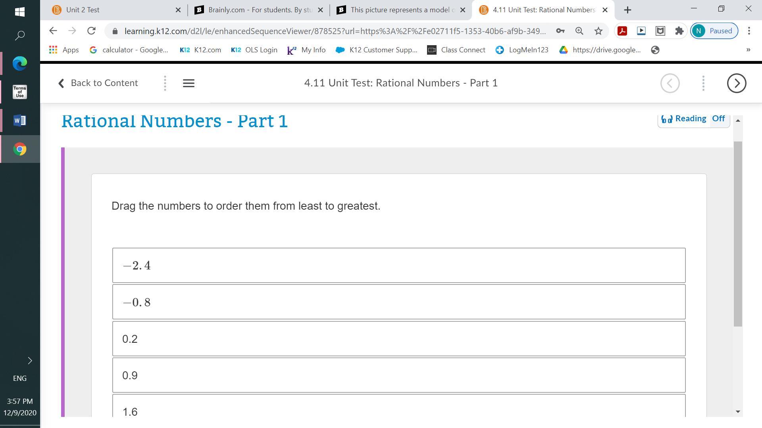Expand the hidden bookmarks chevron
Viewport: 762px width, 428px height.
click(748, 50)
